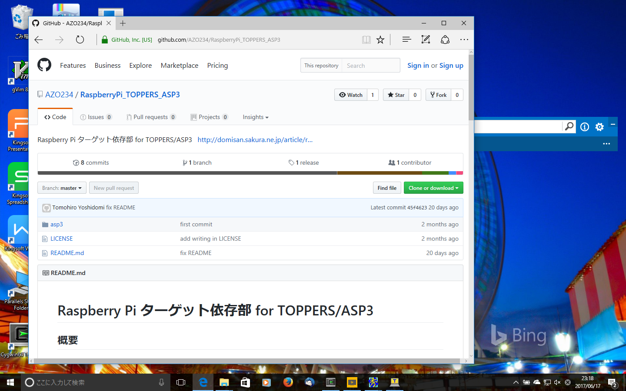Open the ellipsis menu in background window

coord(606,144)
